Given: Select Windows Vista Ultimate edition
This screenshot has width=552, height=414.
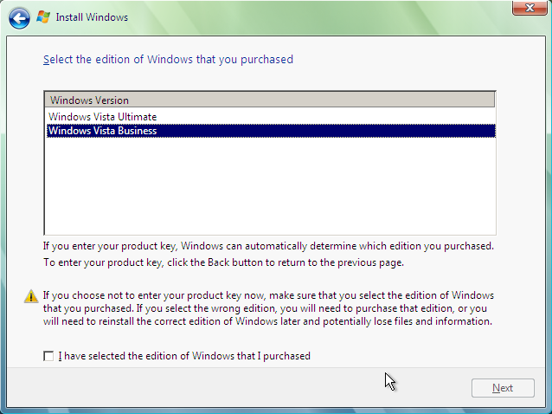Looking at the screenshot, I should coord(102,117).
